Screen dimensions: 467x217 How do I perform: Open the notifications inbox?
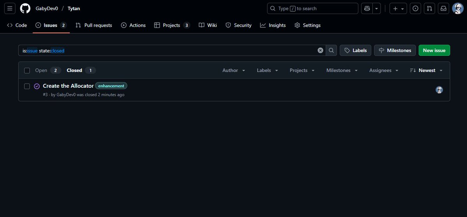(x=443, y=9)
